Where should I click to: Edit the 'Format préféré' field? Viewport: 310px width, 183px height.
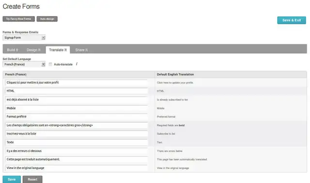pyautogui.click(x=77, y=116)
